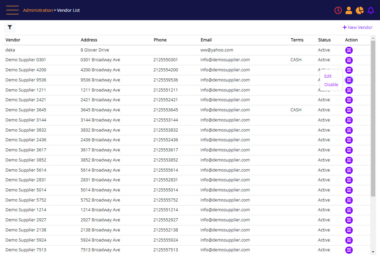Click Demo Supplier 3144 vendor name
380x257 pixels.
(26, 120)
